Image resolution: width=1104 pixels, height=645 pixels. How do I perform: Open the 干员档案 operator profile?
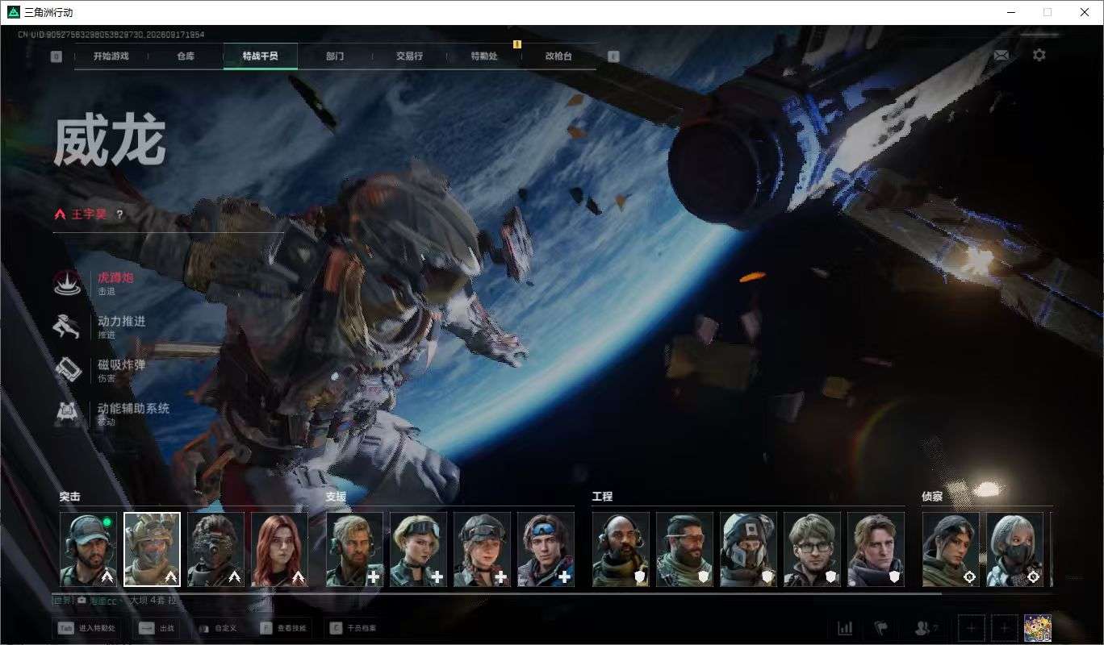[x=353, y=628]
